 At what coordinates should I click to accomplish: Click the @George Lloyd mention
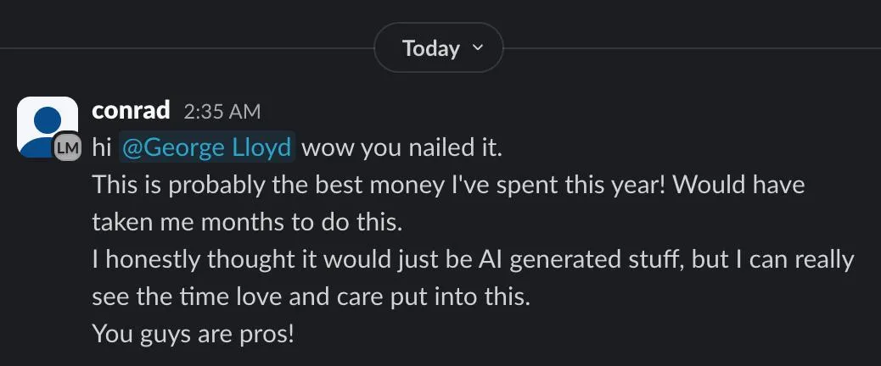208,148
